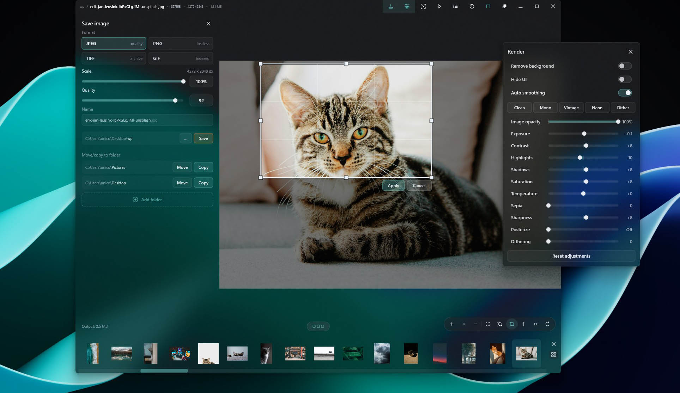Zoom in with the plus icon
Image resolution: width=680 pixels, height=393 pixels.
(452, 324)
